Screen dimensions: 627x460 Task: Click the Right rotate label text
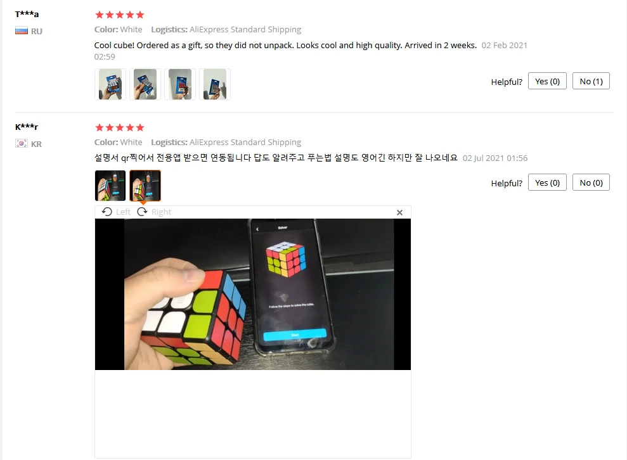(161, 212)
